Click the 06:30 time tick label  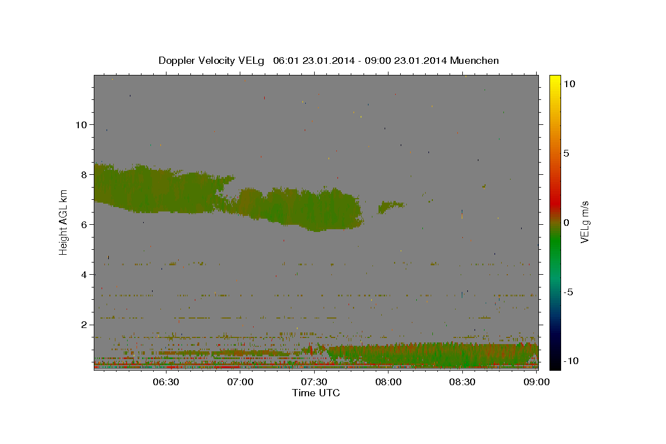pos(165,382)
